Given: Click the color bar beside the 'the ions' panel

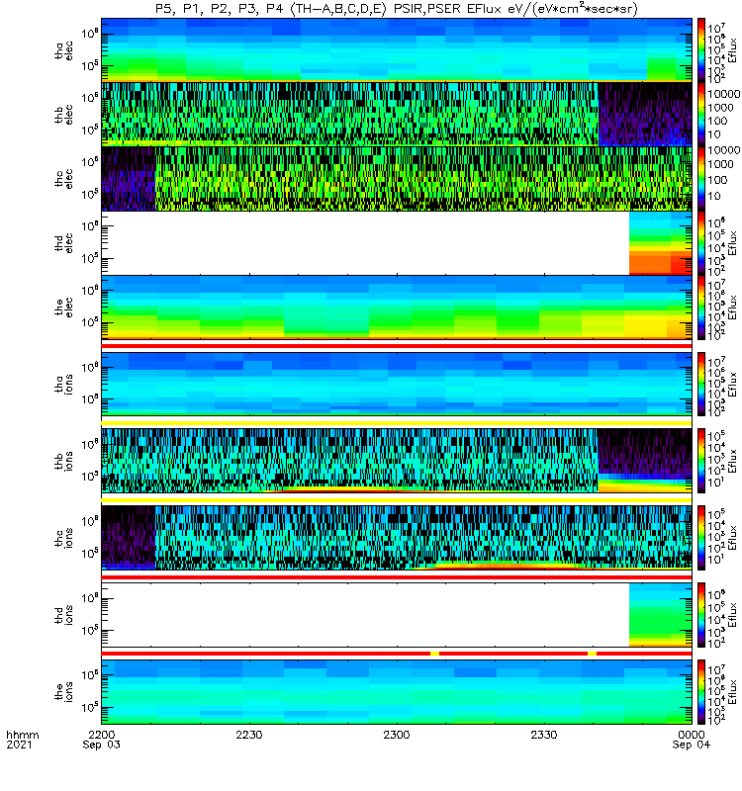Looking at the screenshot, I should pyautogui.click(x=701, y=691).
